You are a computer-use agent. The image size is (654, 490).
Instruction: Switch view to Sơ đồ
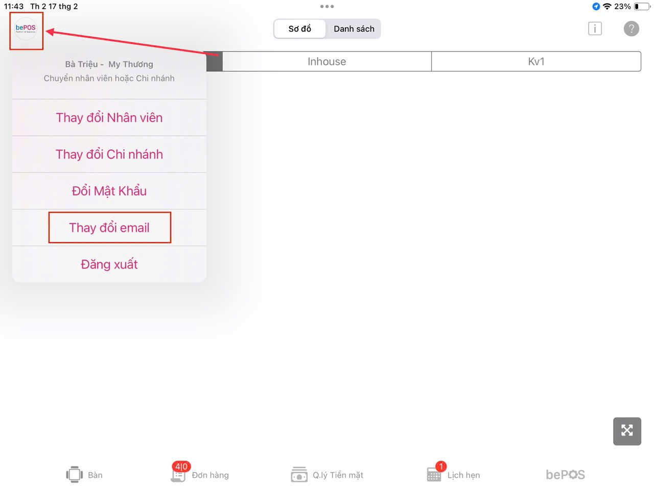(x=300, y=29)
